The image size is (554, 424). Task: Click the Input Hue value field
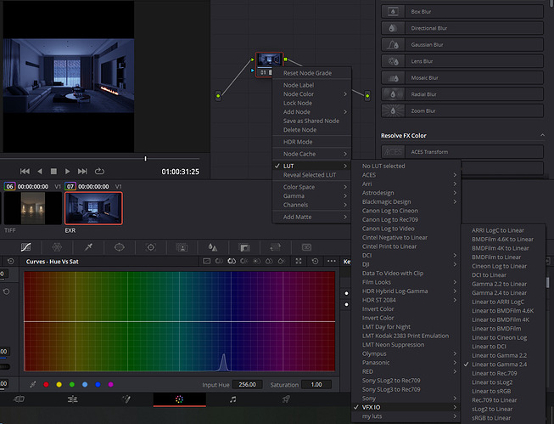tap(245, 385)
